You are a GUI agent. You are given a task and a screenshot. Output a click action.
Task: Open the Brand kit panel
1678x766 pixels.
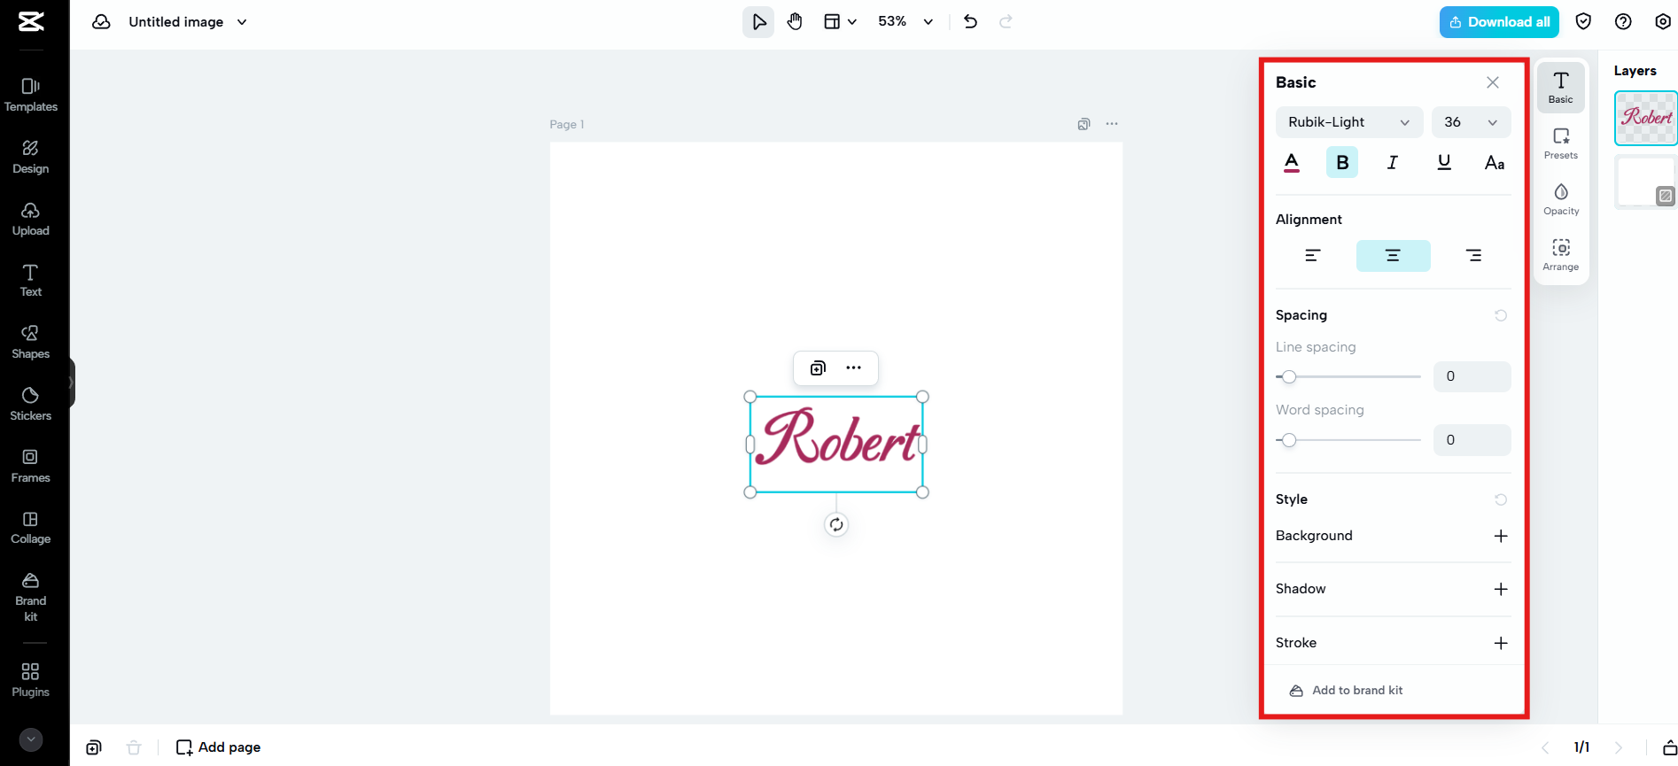[31, 598]
